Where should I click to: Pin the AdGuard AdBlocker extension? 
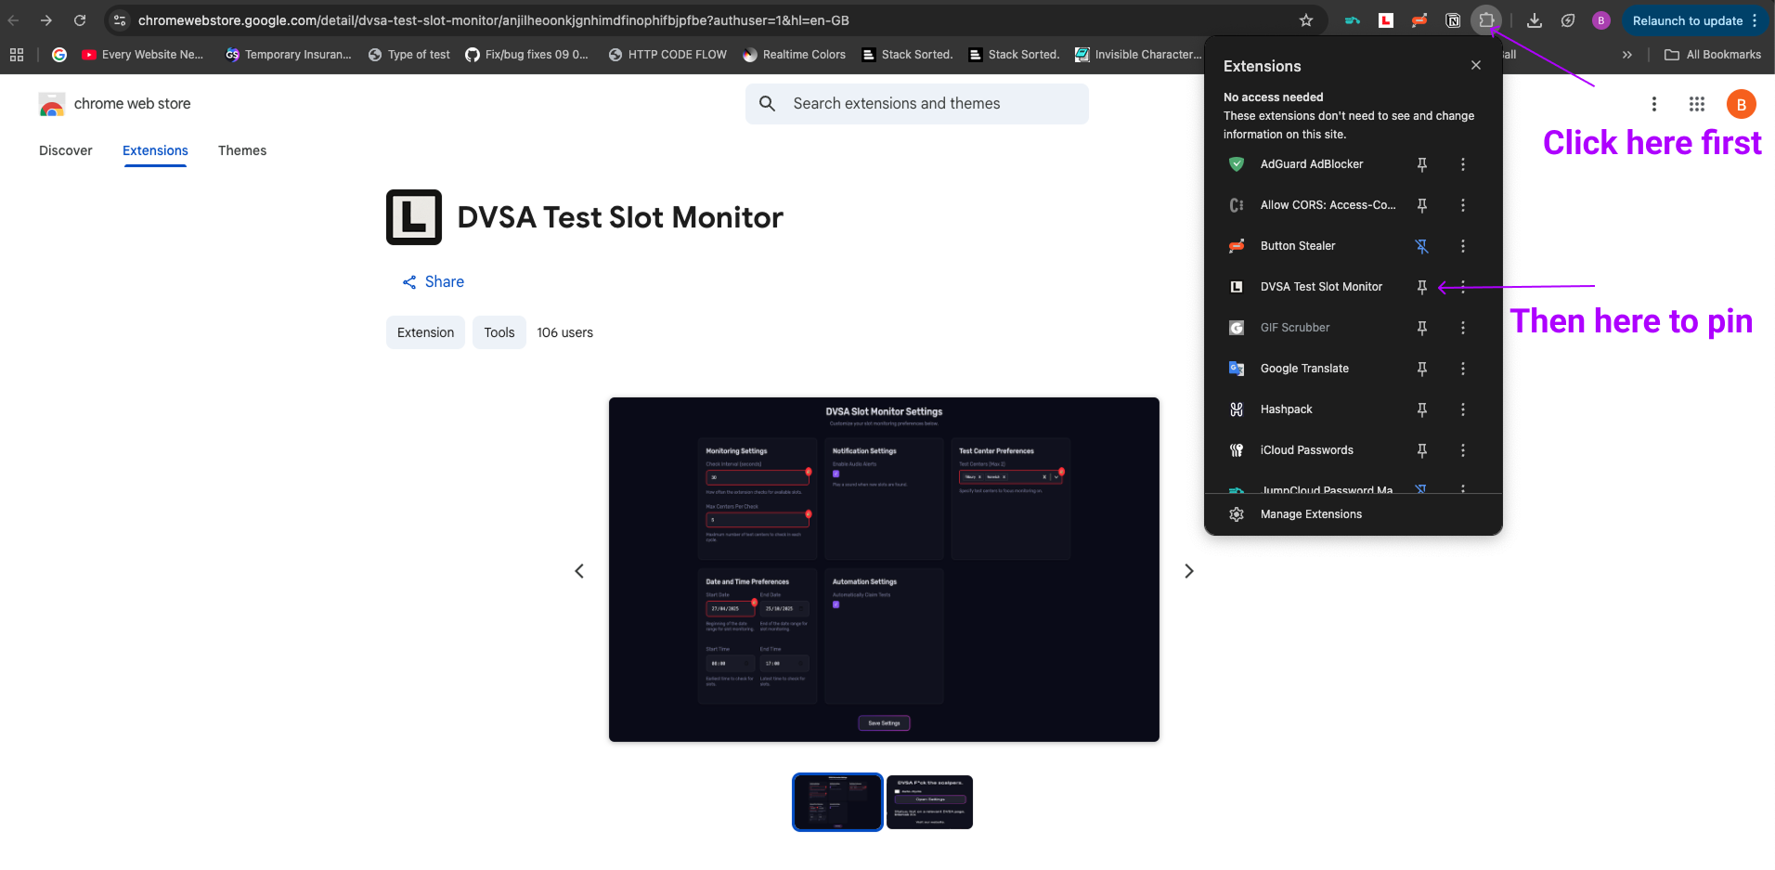1421,164
